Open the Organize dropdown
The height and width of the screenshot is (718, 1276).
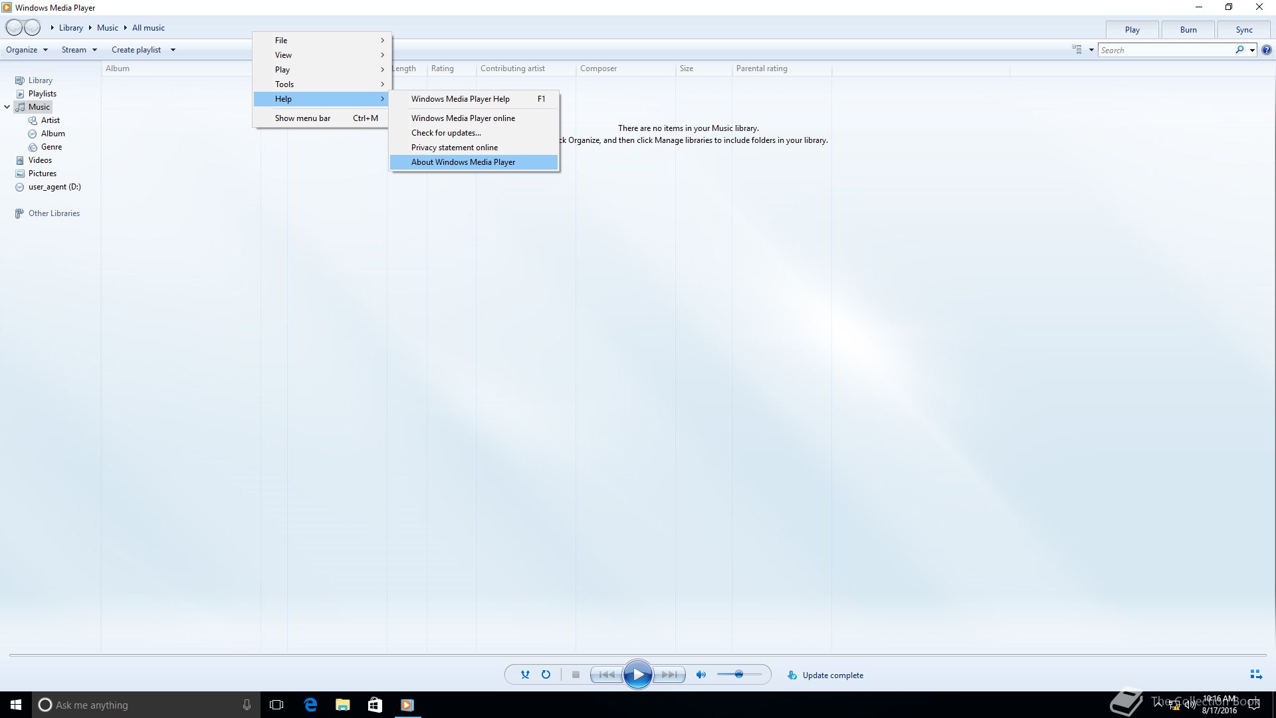coord(27,50)
